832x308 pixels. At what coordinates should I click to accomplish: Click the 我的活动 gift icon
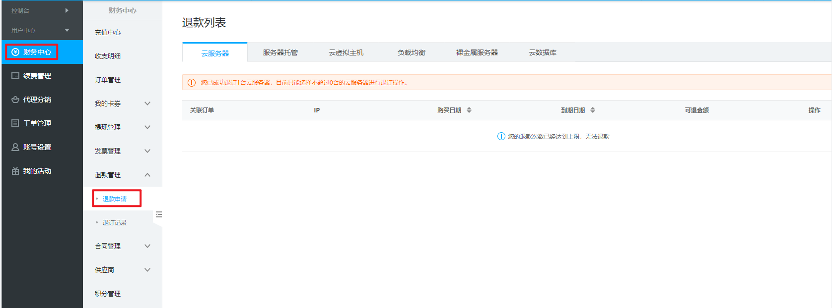pos(15,171)
